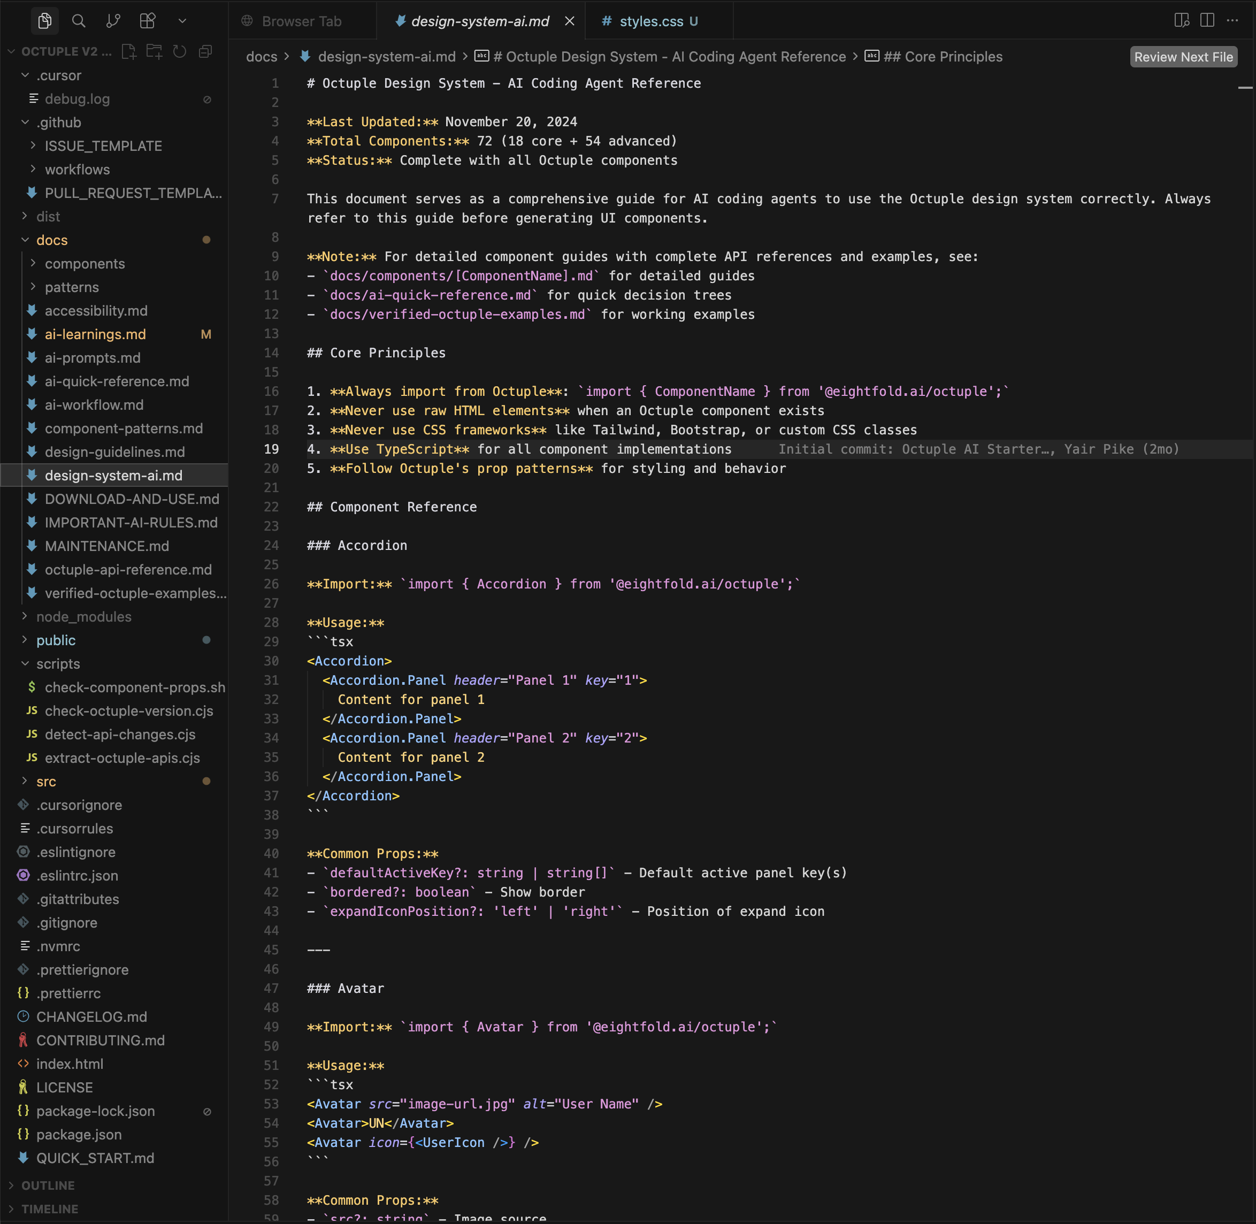Switch to the styles.css tab

650,21
